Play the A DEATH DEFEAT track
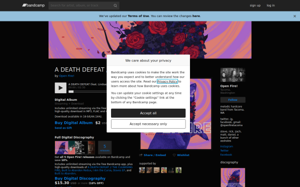Viewport: 300px width, 187px height. coord(60,88)
